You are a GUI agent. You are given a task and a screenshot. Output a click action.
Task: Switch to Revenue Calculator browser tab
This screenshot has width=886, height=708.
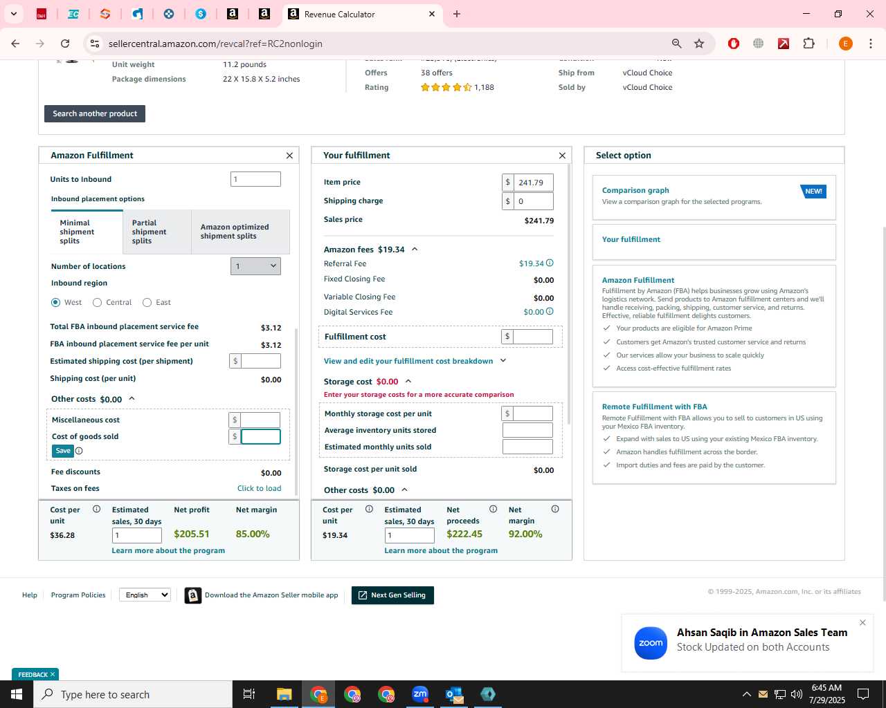coord(361,14)
